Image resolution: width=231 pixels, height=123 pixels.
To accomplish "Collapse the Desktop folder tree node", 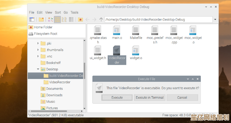I will click(x=38, y=69).
